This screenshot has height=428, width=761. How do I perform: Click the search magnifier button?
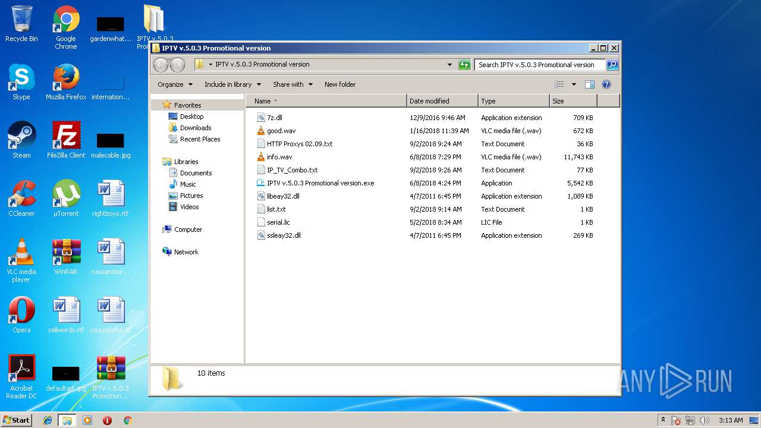click(612, 65)
